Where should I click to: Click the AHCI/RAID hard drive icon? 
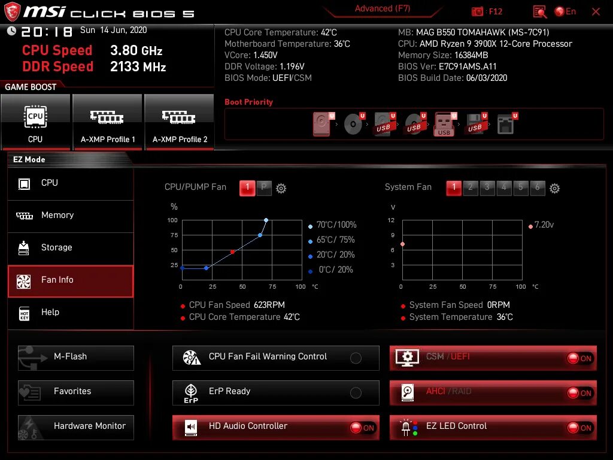tap(407, 393)
